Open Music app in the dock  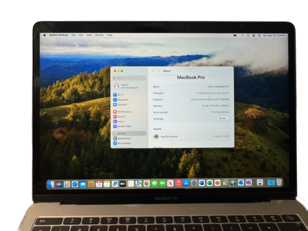(178, 183)
